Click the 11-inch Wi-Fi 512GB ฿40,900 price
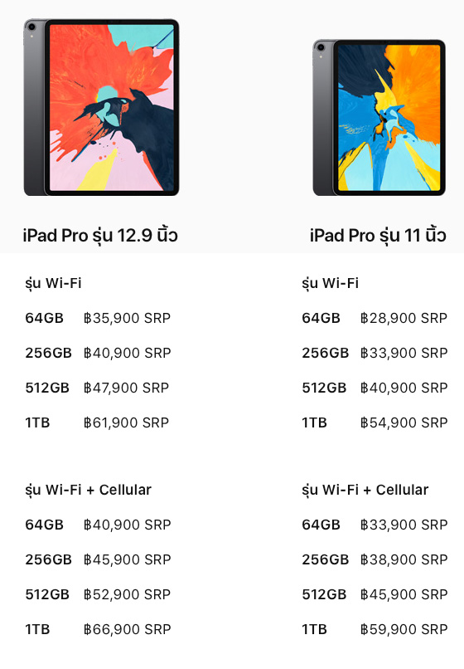The height and width of the screenshot is (669, 464). click(404, 388)
